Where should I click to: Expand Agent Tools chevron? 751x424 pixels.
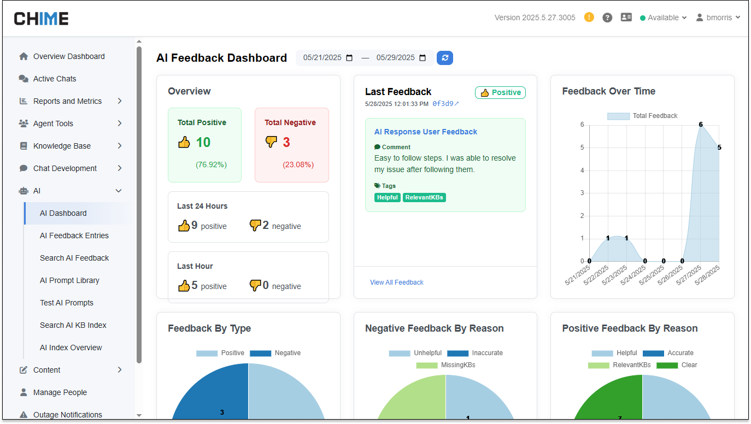point(120,123)
